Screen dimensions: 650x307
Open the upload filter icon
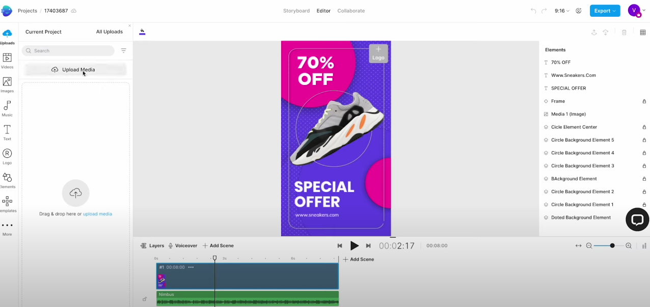tap(123, 51)
